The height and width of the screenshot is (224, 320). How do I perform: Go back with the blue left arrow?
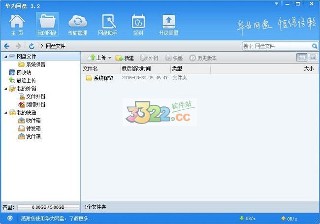(7, 46)
